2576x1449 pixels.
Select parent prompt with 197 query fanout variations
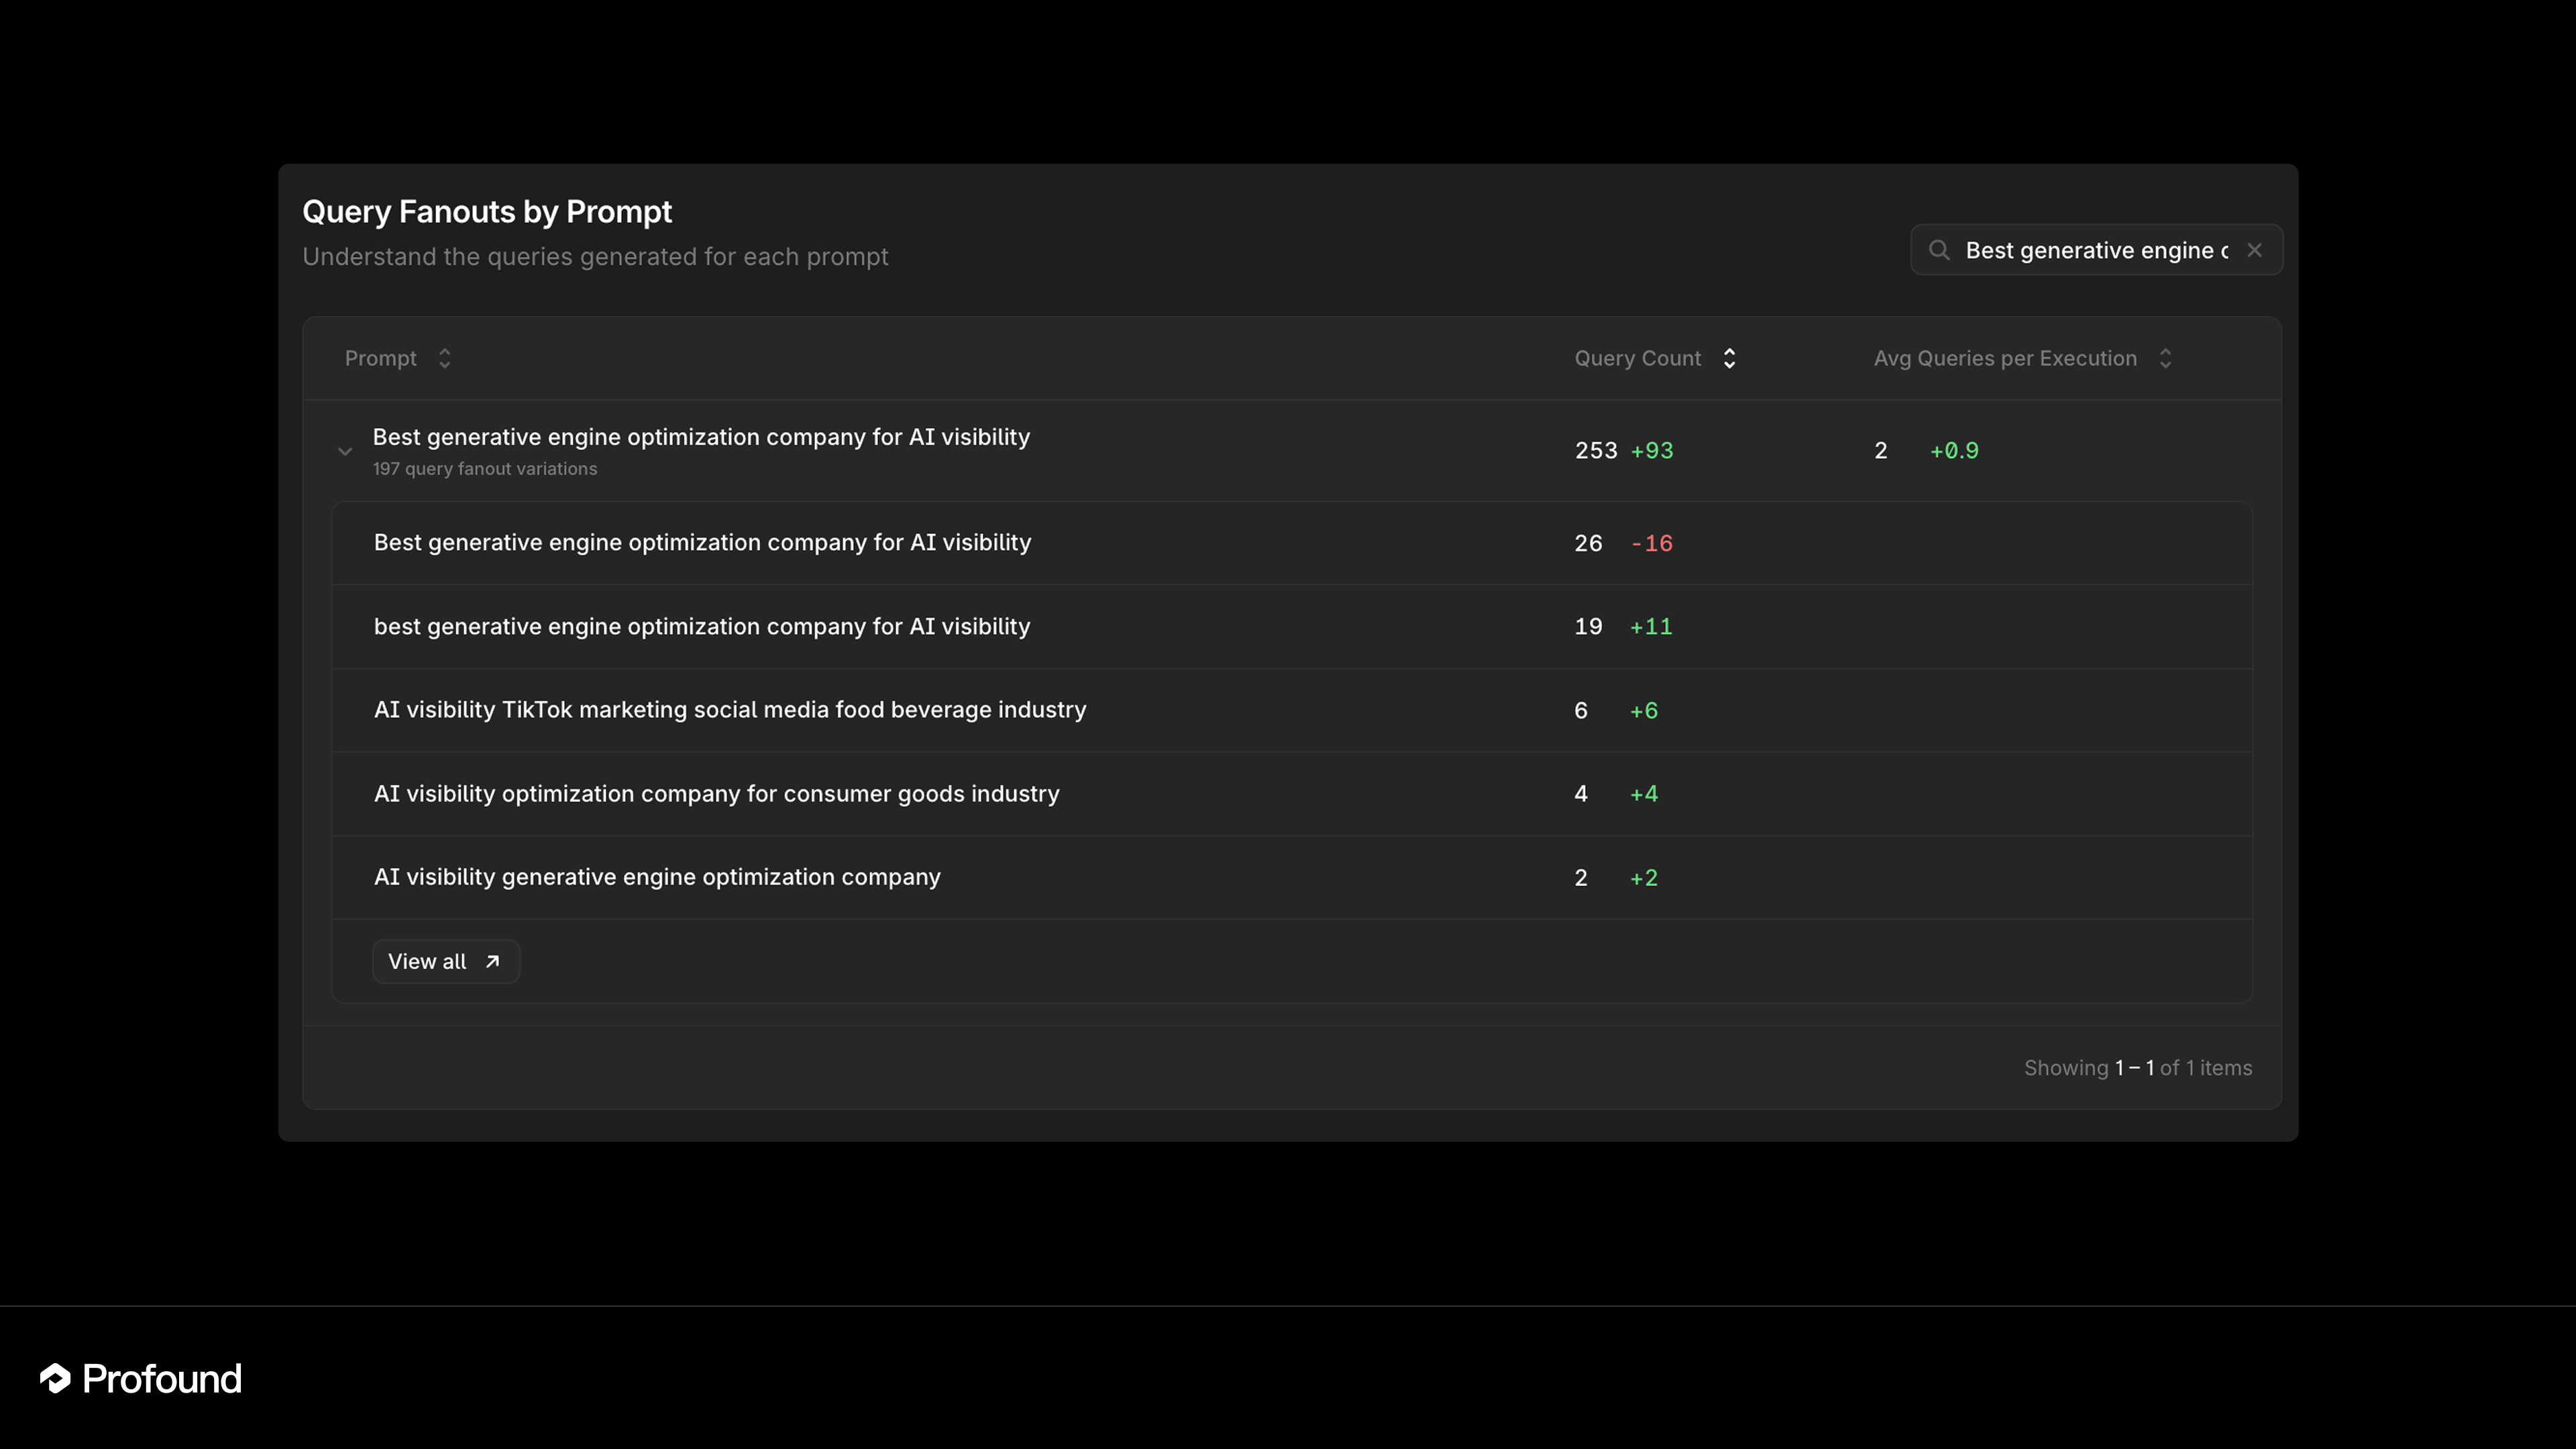coord(1292,451)
